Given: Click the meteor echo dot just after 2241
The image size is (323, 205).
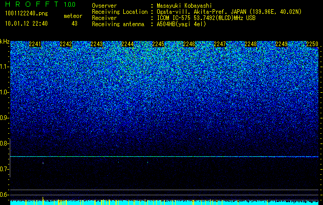Looking at the screenshot, I should click(x=43, y=163).
